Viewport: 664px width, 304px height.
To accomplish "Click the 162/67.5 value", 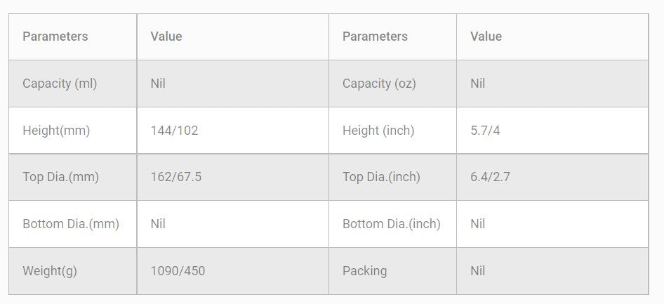I will [x=175, y=177].
